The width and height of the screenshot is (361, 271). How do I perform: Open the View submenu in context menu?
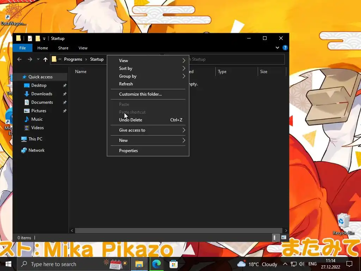148,61
